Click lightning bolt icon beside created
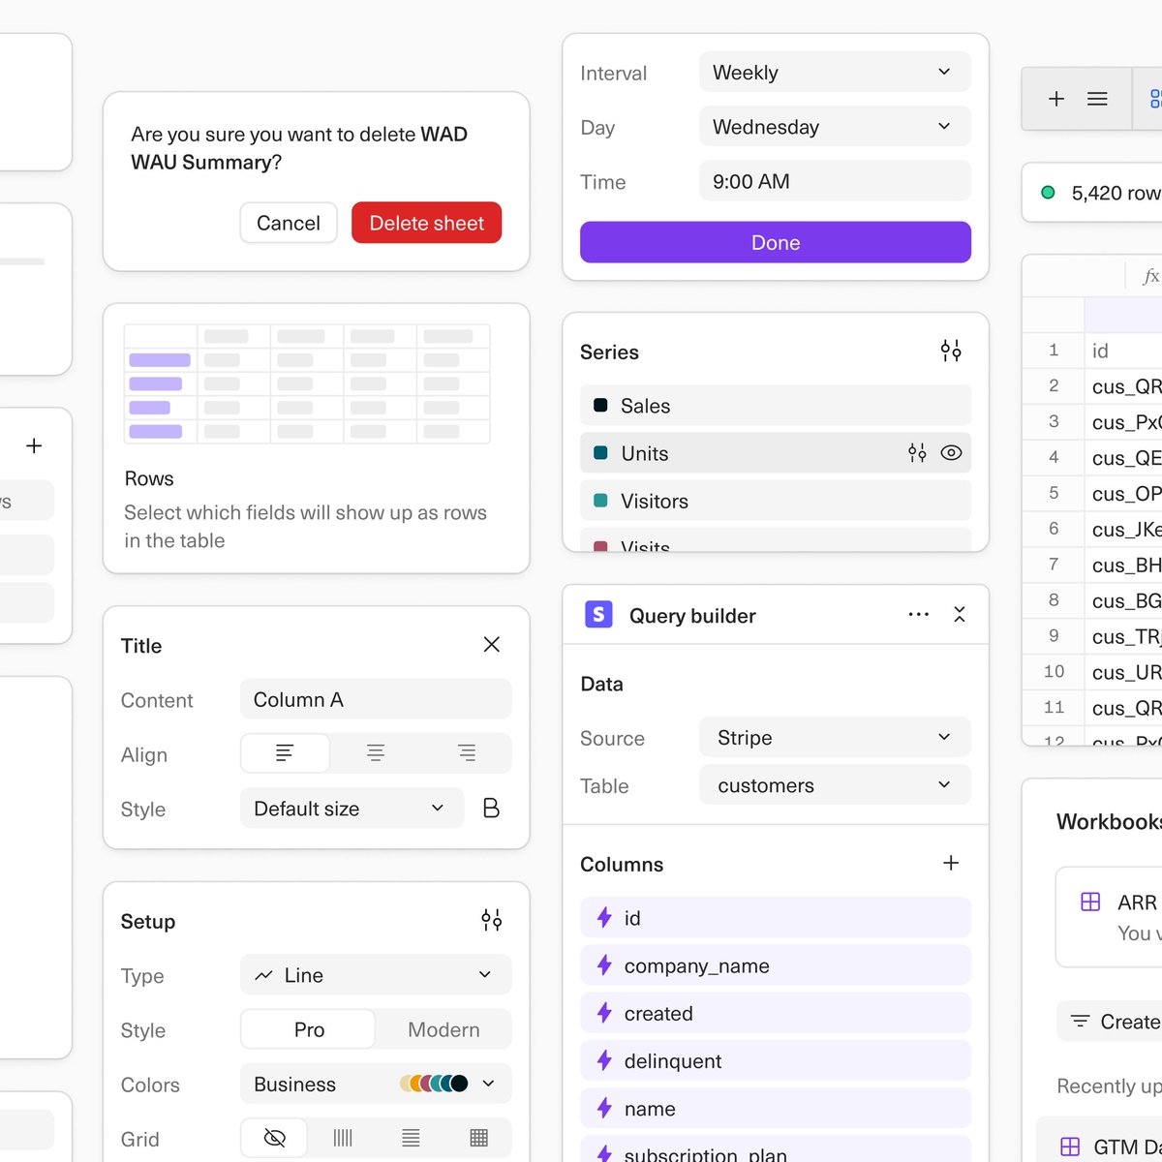This screenshot has height=1162, width=1162. pyautogui.click(x=604, y=1013)
